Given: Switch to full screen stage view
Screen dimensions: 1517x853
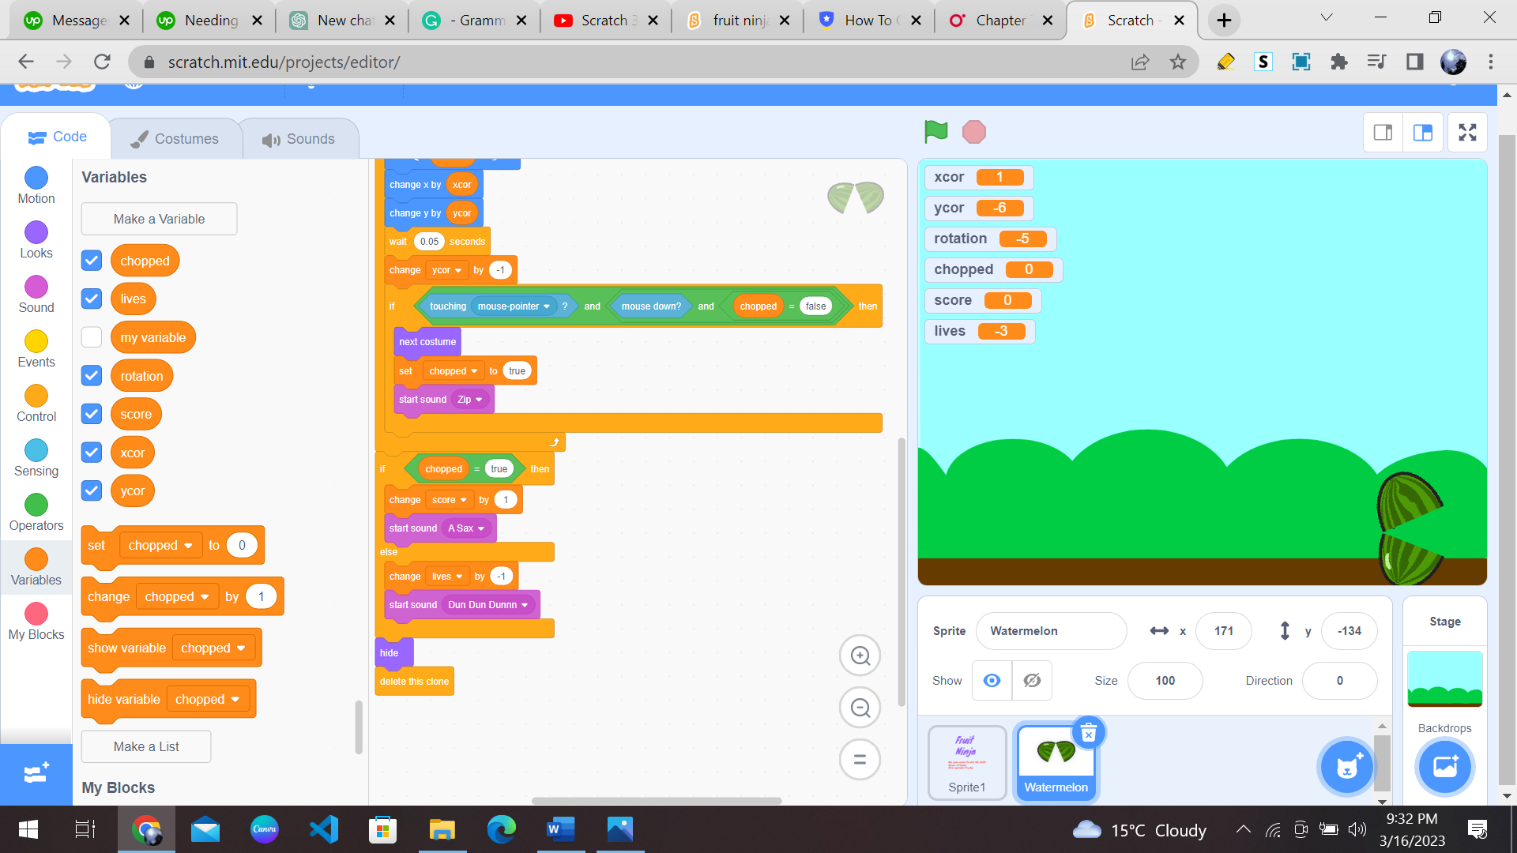Looking at the screenshot, I should tap(1468, 131).
